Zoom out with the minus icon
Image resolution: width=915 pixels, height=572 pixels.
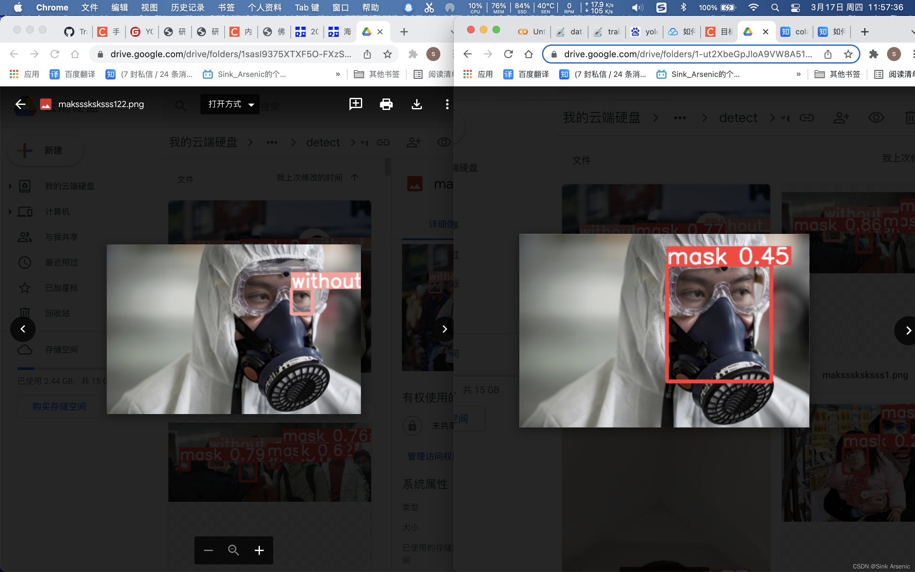click(208, 550)
